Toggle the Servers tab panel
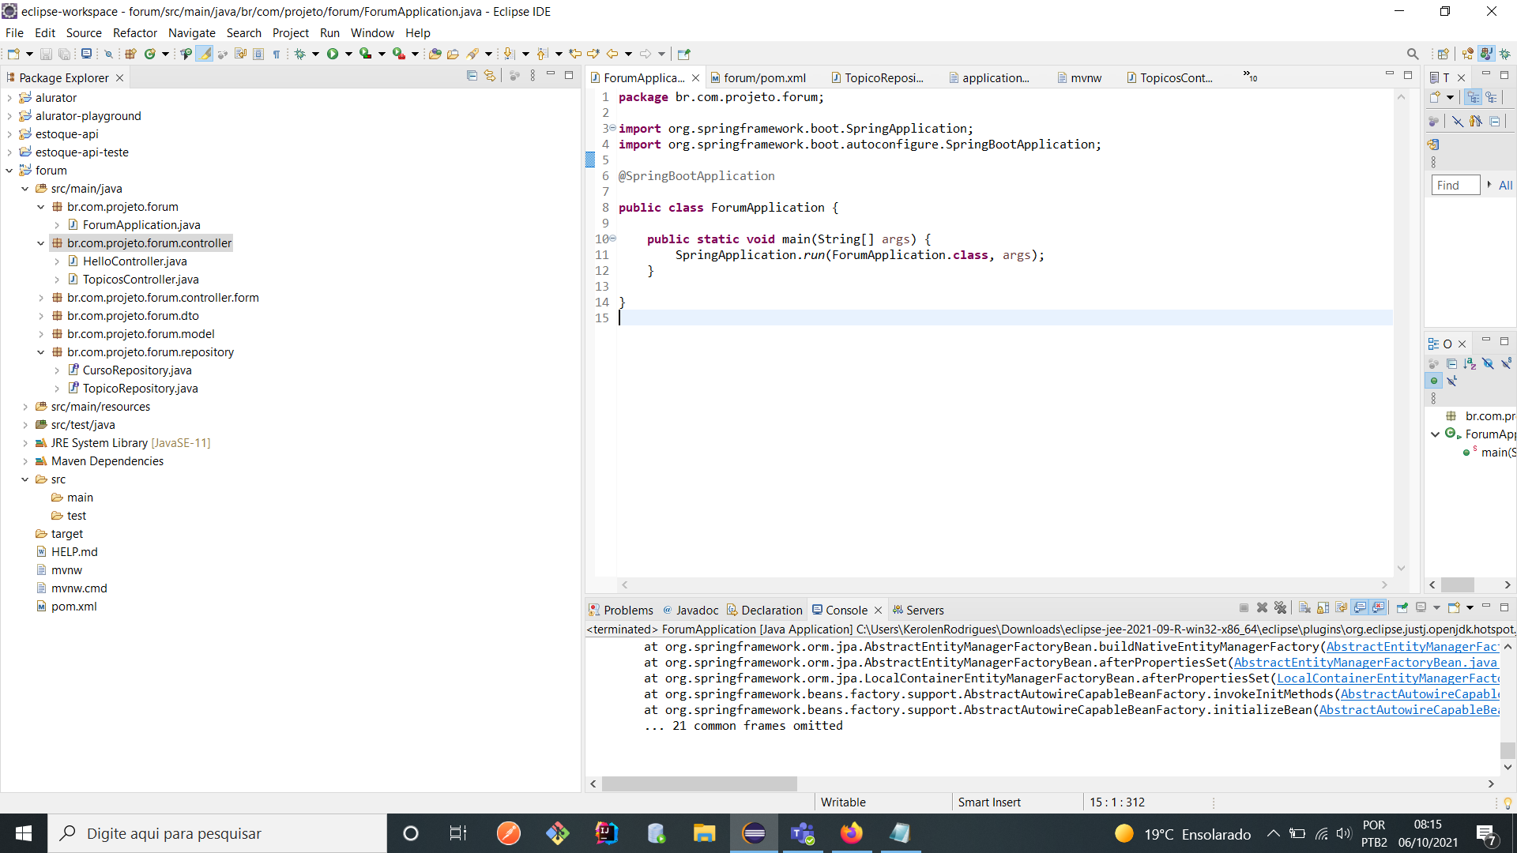Viewport: 1517px width, 853px height. point(925,609)
